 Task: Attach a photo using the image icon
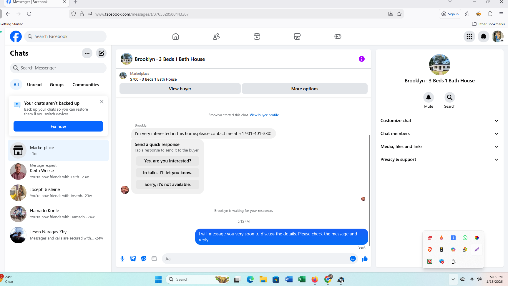coord(133,259)
